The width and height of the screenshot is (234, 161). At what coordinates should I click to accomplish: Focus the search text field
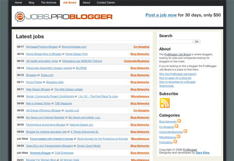point(176,41)
